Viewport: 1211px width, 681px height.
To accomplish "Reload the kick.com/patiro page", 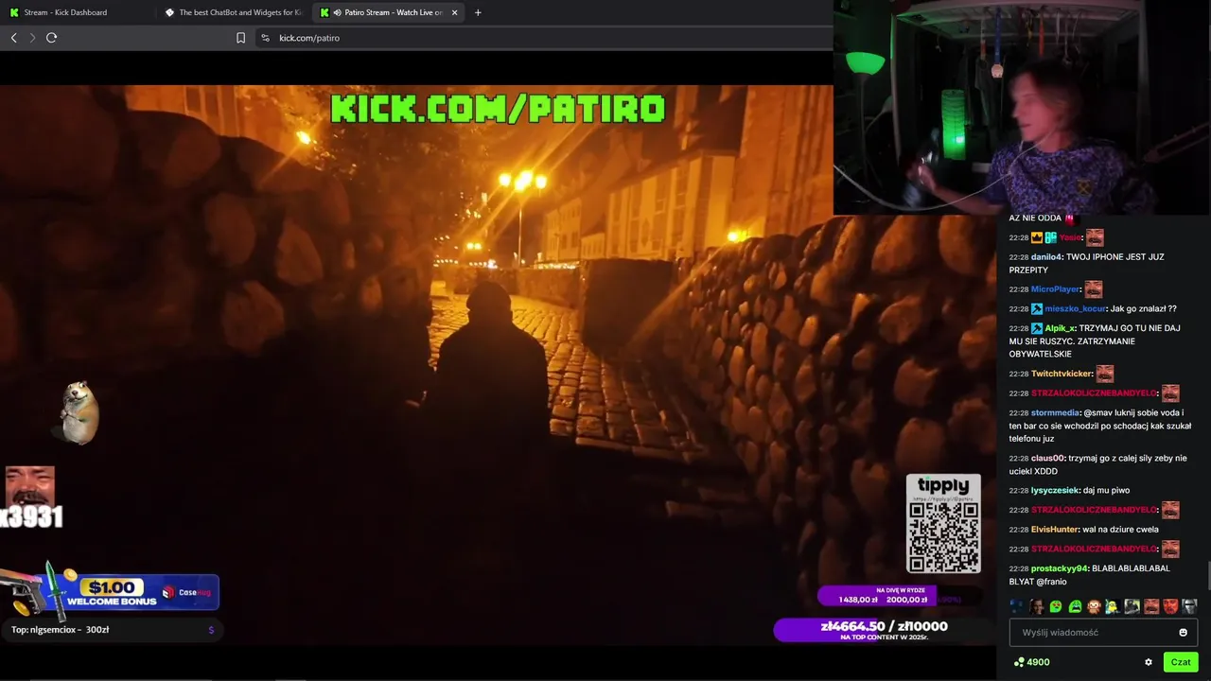I will 51,38.
